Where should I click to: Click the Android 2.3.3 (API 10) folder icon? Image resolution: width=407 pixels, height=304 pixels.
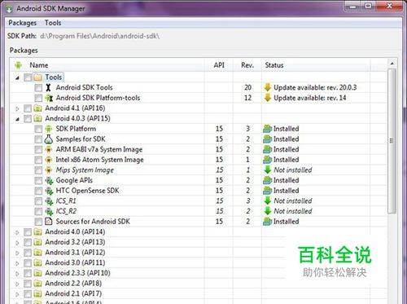(x=37, y=273)
